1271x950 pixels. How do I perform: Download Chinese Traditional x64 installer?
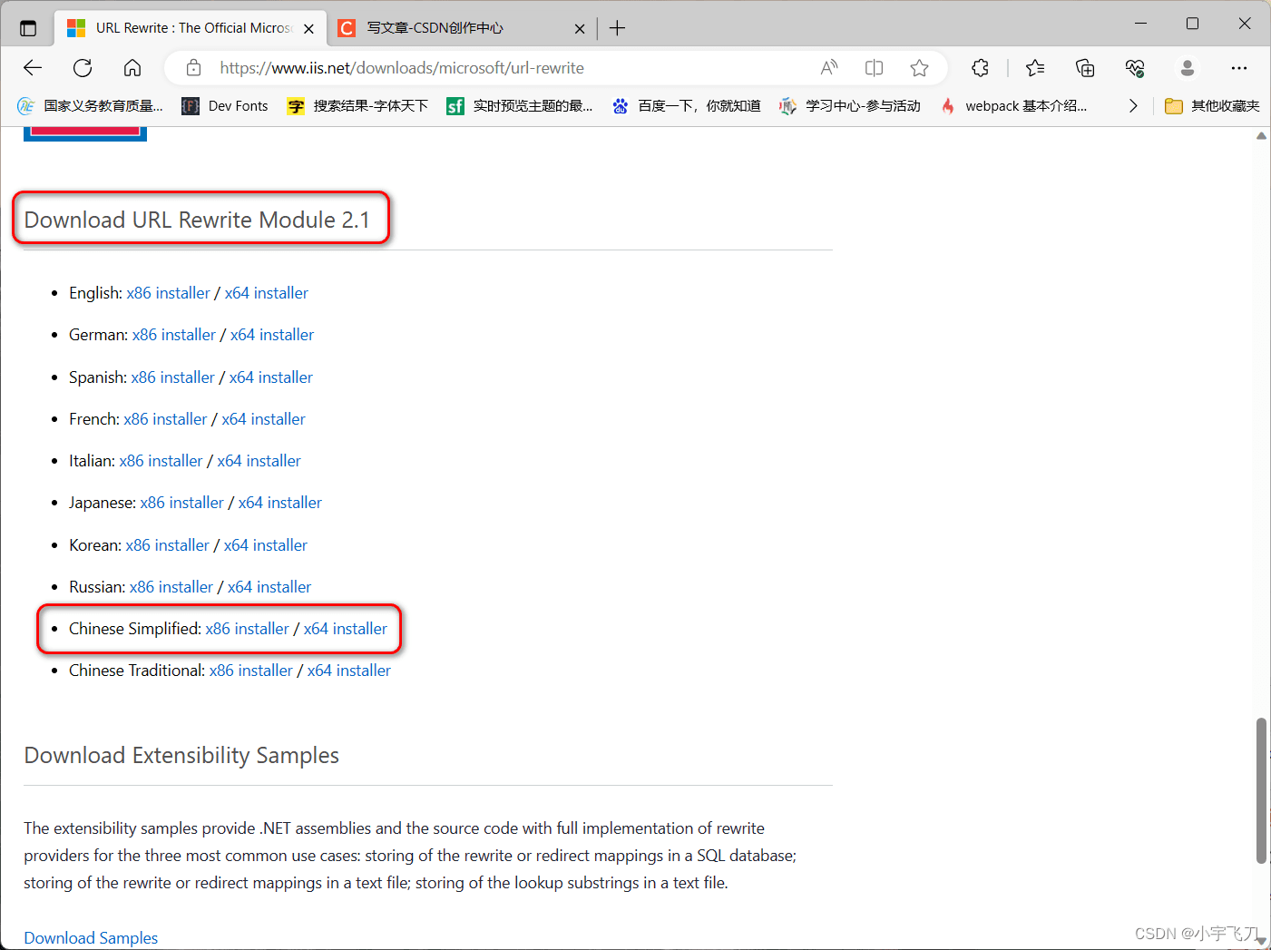[x=349, y=671]
